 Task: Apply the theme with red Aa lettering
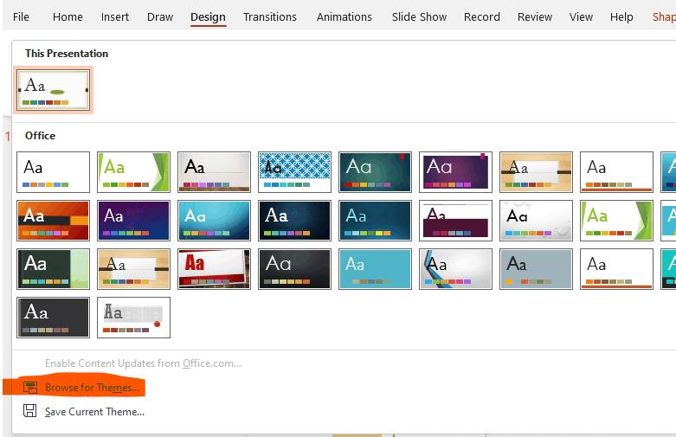(x=215, y=269)
